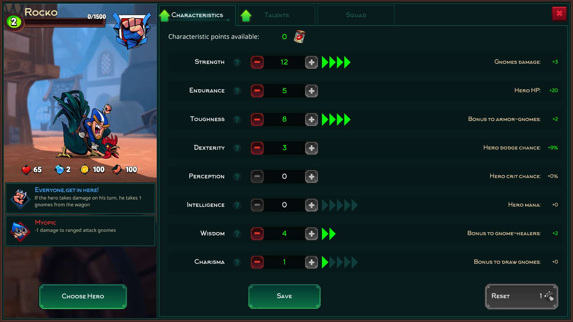Click the Endurance plus button

point(311,90)
